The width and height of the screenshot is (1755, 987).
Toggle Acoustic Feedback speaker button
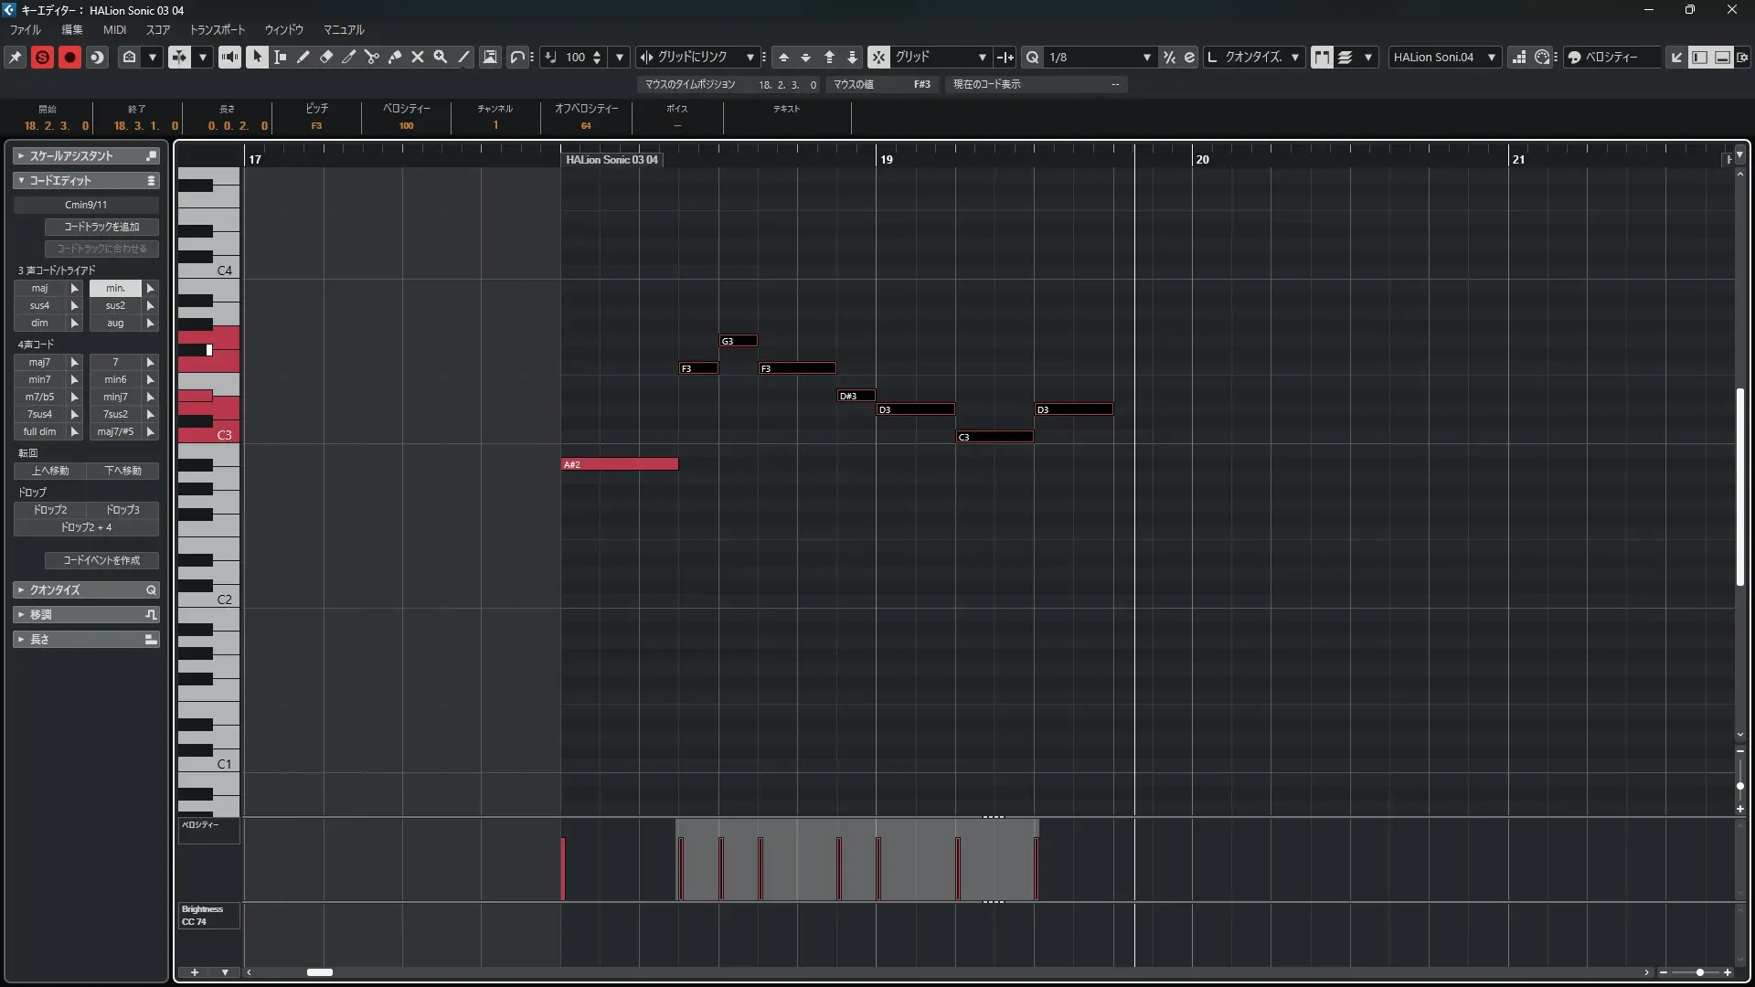tap(229, 57)
